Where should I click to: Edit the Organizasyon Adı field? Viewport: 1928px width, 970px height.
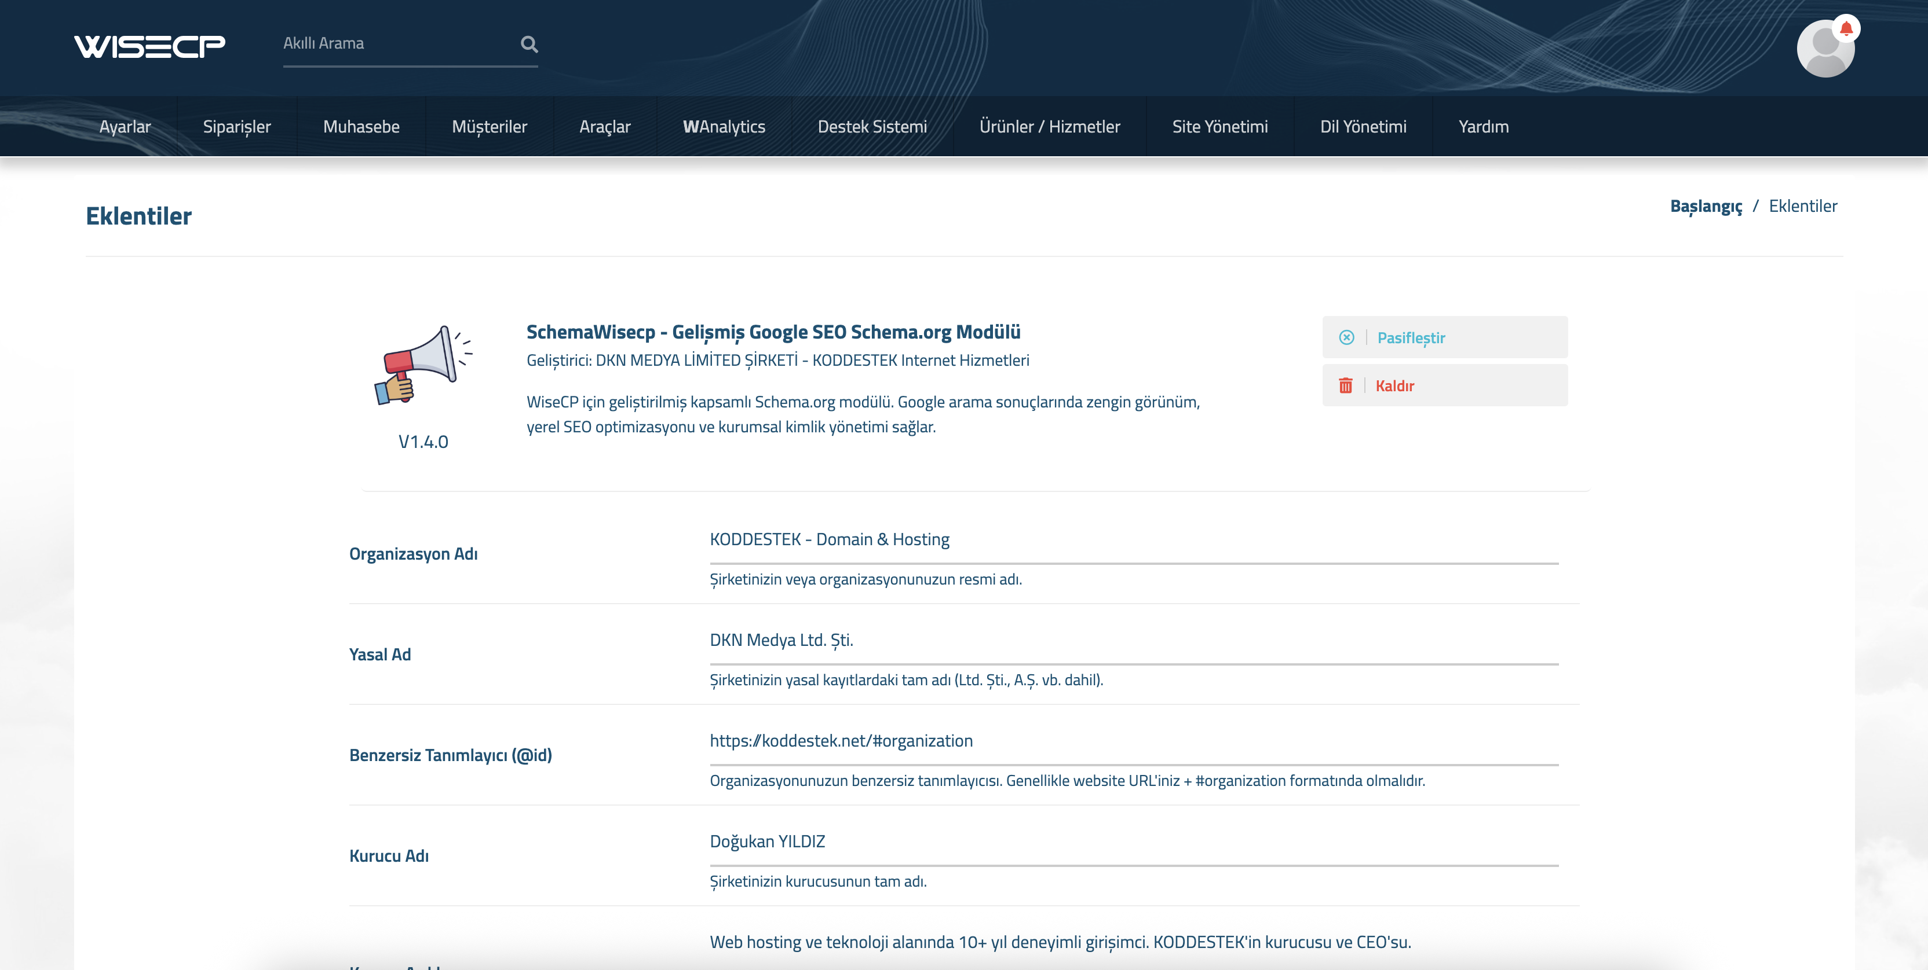coord(1133,540)
